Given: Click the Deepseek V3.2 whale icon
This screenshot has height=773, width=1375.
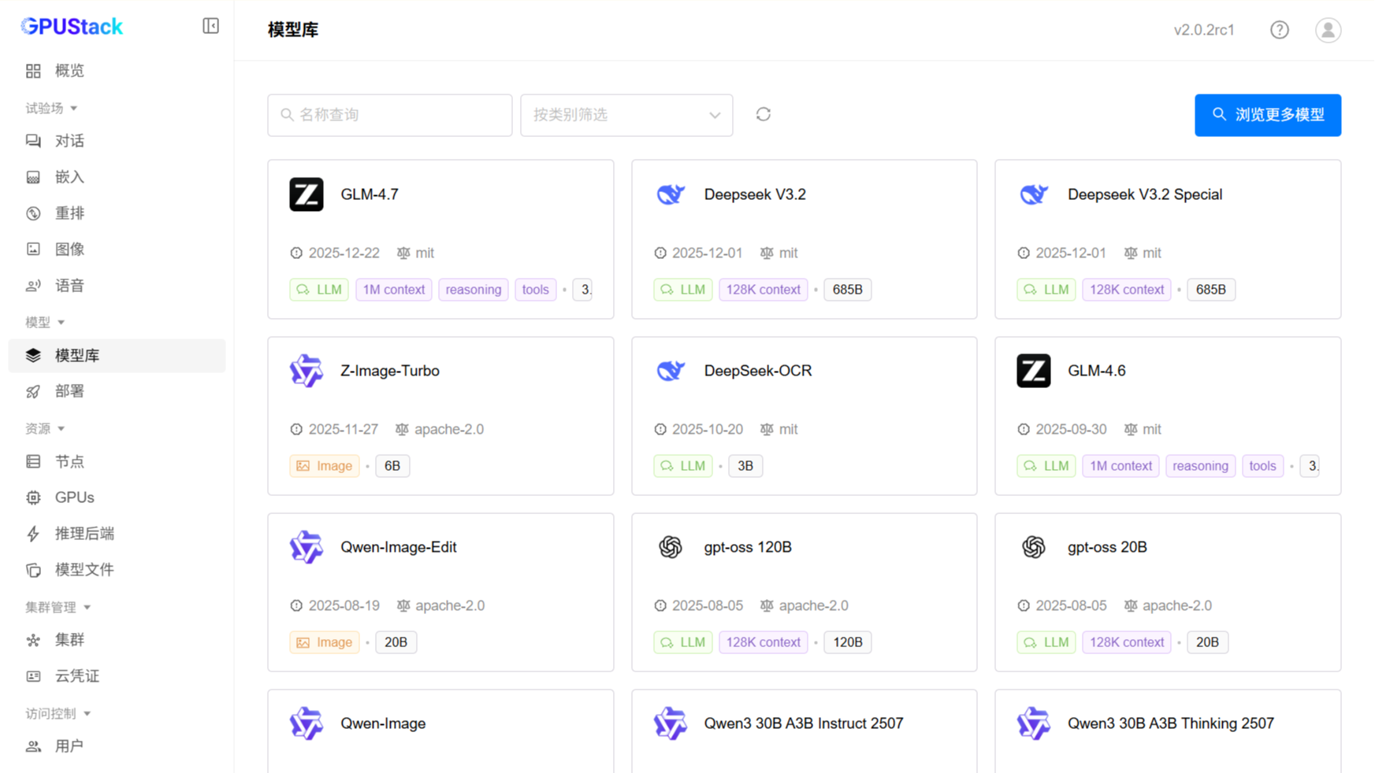Looking at the screenshot, I should tap(670, 194).
